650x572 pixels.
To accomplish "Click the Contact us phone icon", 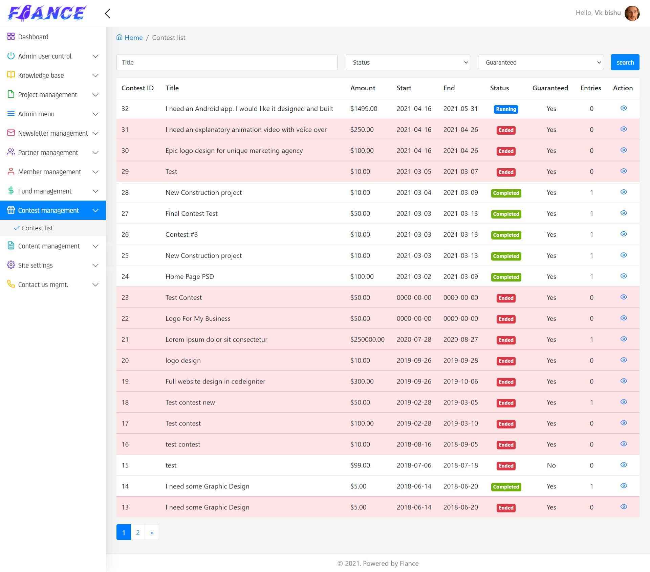I will point(11,284).
